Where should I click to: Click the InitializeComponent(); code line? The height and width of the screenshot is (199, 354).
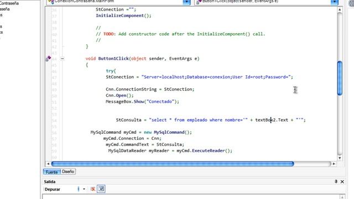(123, 15)
